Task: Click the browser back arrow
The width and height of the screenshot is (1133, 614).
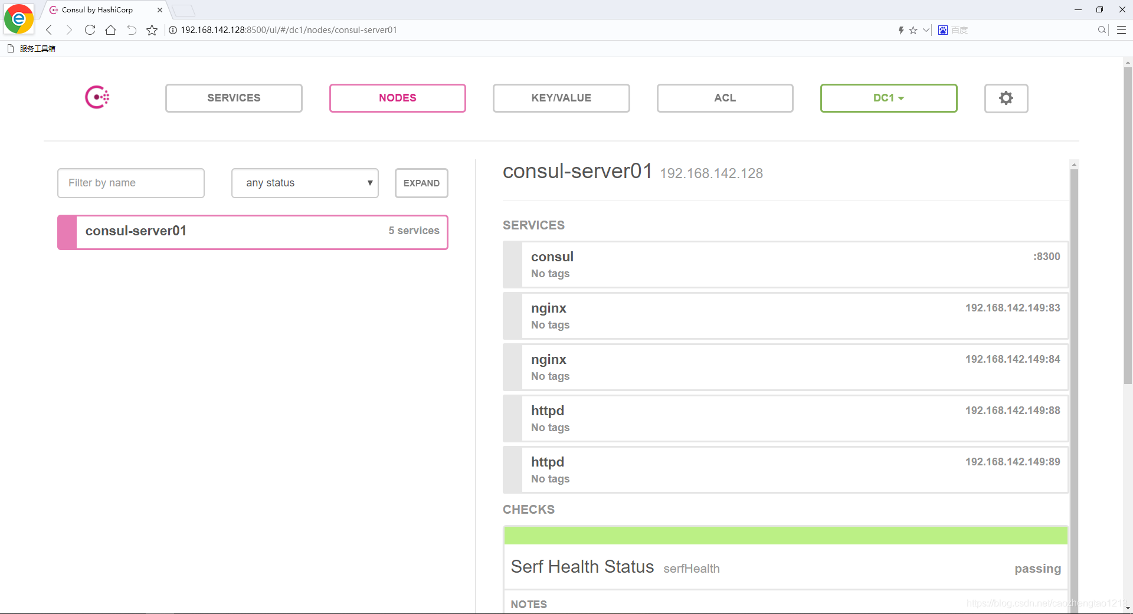Action: [x=50, y=30]
